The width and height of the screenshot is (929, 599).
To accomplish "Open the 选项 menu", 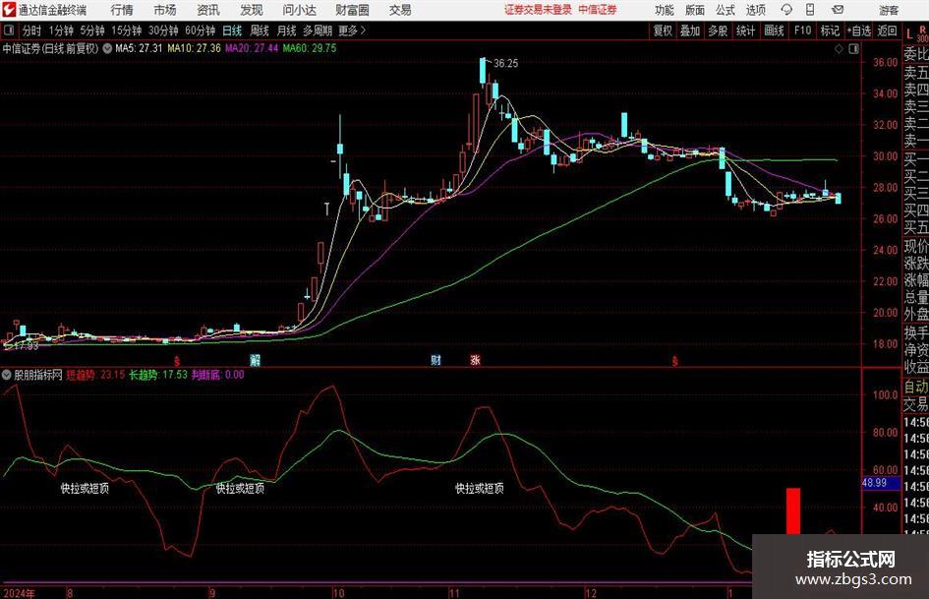I will coord(756,10).
